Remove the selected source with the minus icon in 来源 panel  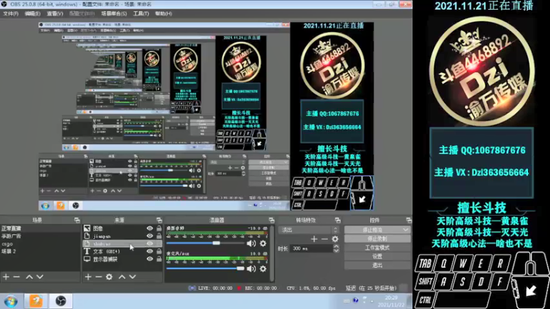[x=98, y=277]
